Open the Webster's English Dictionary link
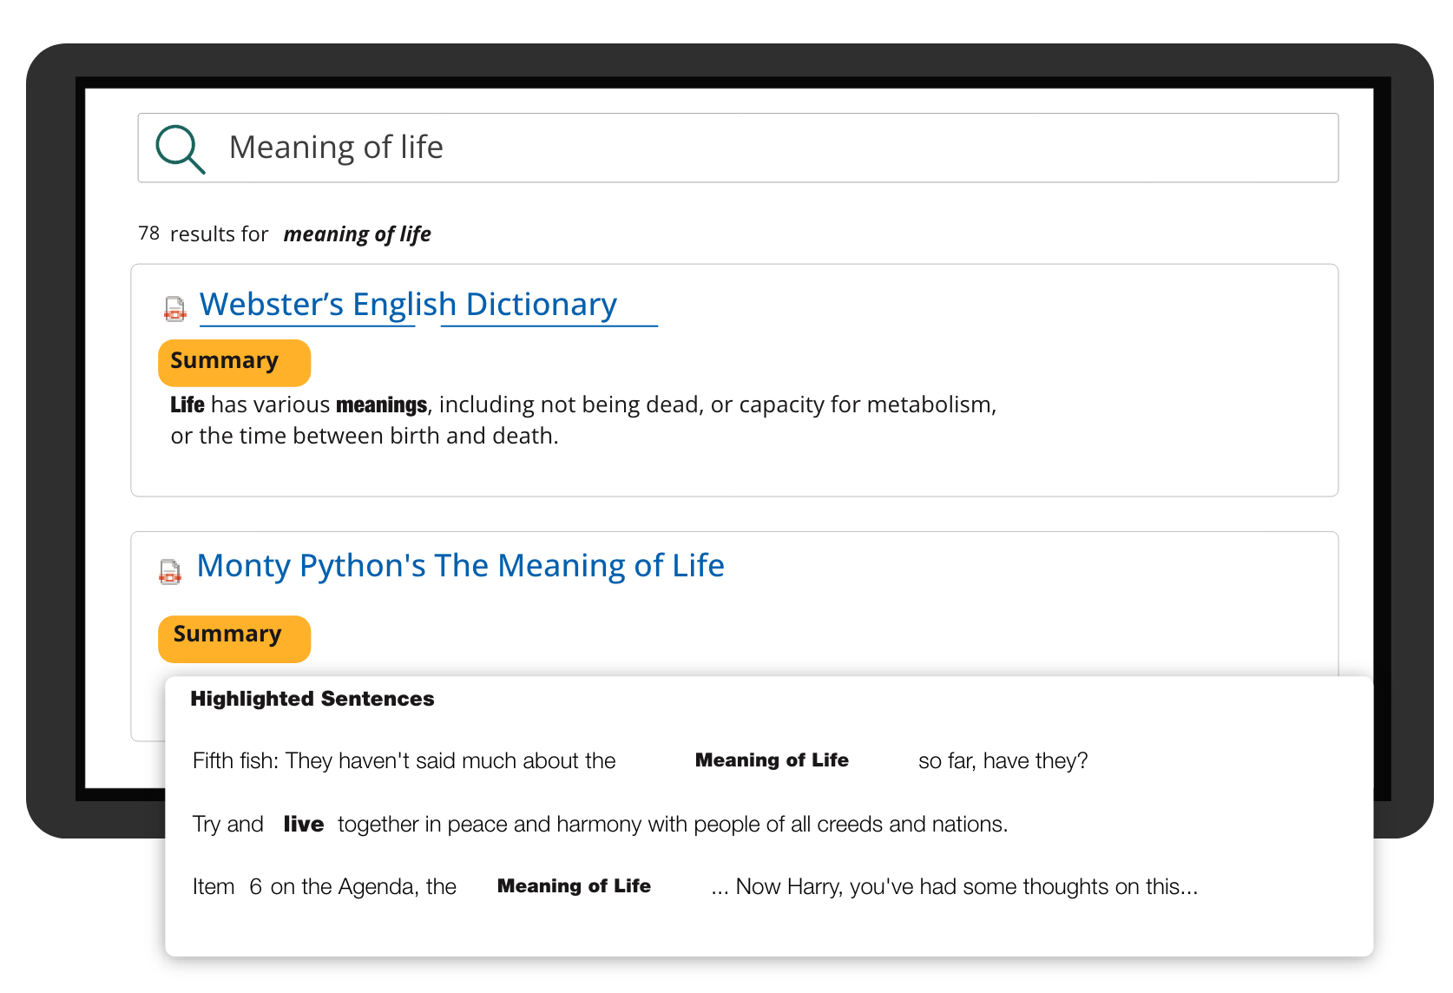The height and width of the screenshot is (993, 1453). pos(408,305)
